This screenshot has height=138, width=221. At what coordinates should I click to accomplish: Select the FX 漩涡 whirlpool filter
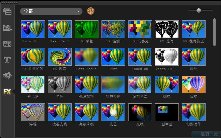60,57
